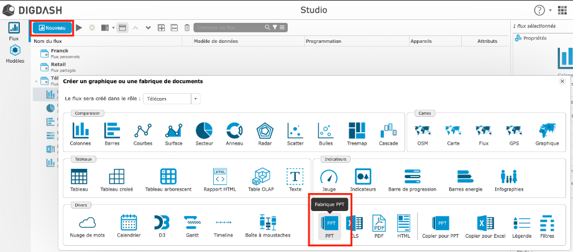Select the Franck flux row
This screenshot has width=573, height=252.
click(60, 53)
